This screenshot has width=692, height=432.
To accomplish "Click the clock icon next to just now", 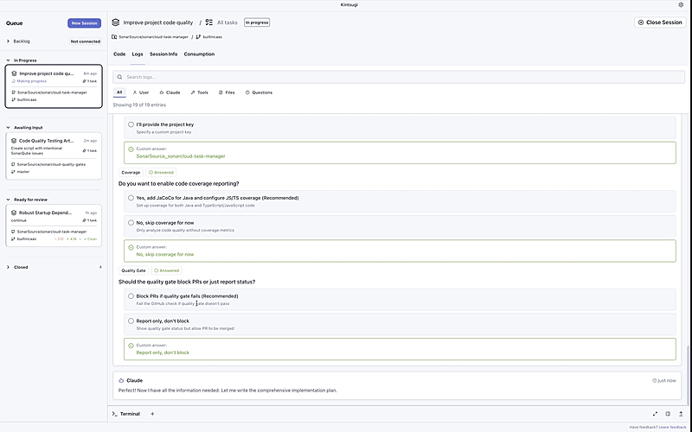I will [654, 380].
